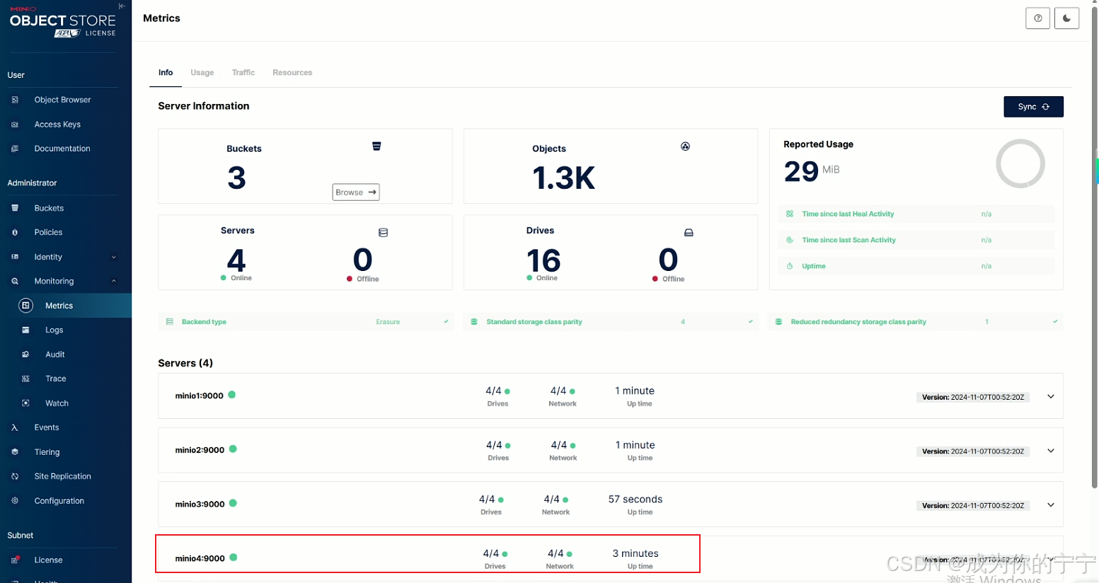Expand the minio3:9000 server row
This screenshot has width=1099, height=583.
coord(1051,505)
